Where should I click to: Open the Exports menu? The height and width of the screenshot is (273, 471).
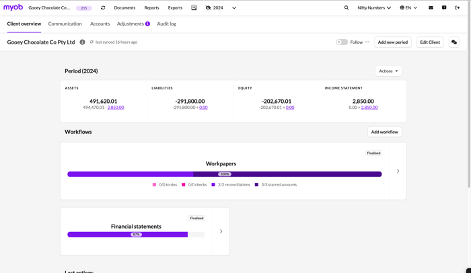pyautogui.click(x=175, y=8)
